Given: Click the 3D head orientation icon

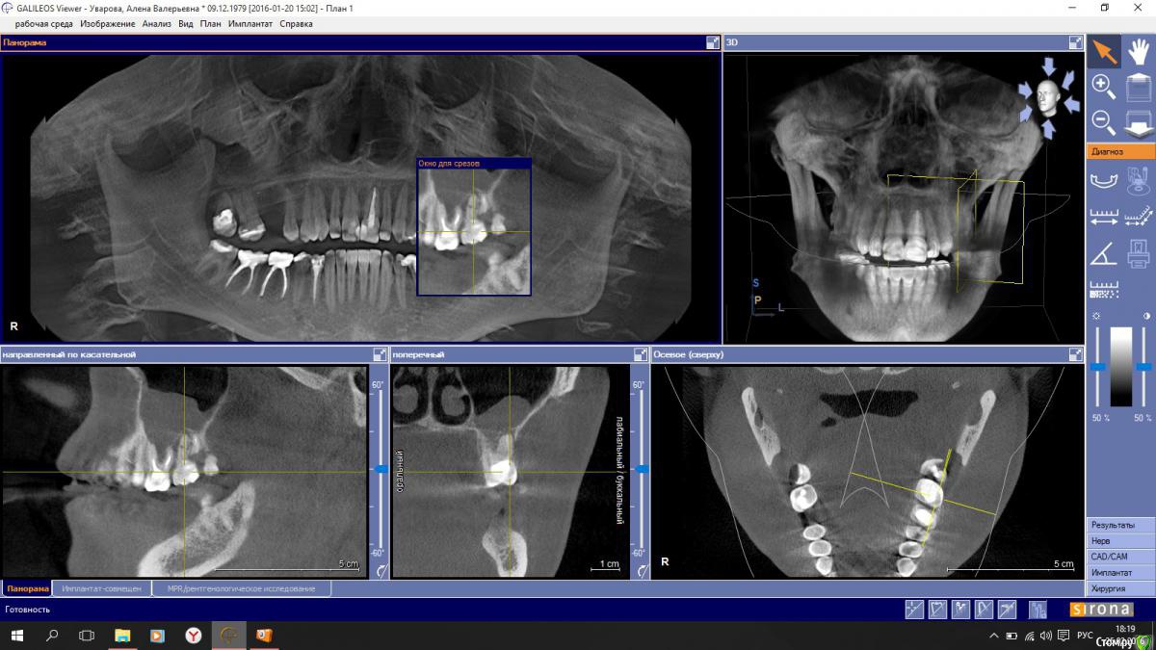Looking at the screenshot, I should click(x=1049, y=94).
